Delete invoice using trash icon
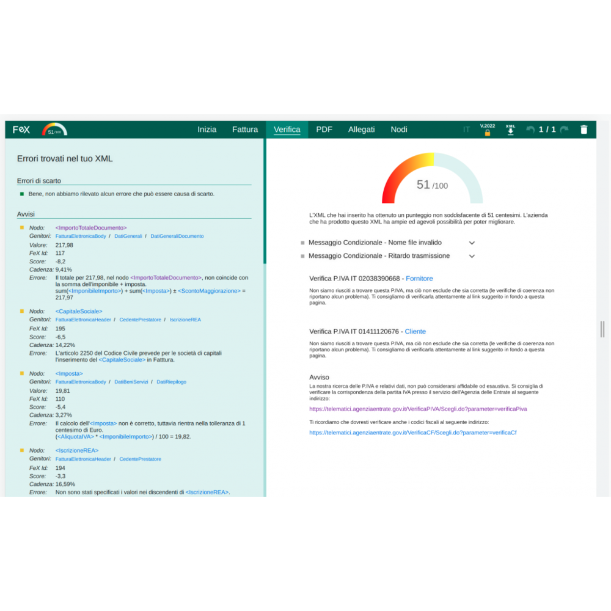The height and width of the screenshot is (611, 611). (584, 130)
